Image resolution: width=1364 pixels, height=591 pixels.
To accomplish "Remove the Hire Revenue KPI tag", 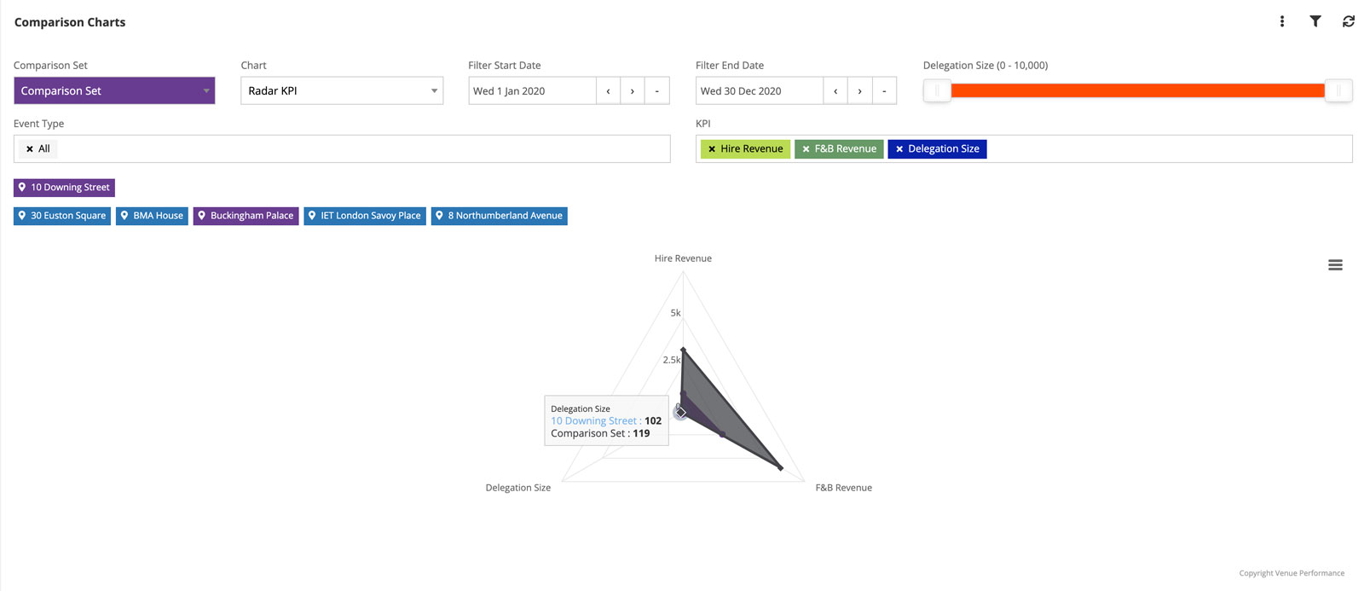I will click(712, 149).
